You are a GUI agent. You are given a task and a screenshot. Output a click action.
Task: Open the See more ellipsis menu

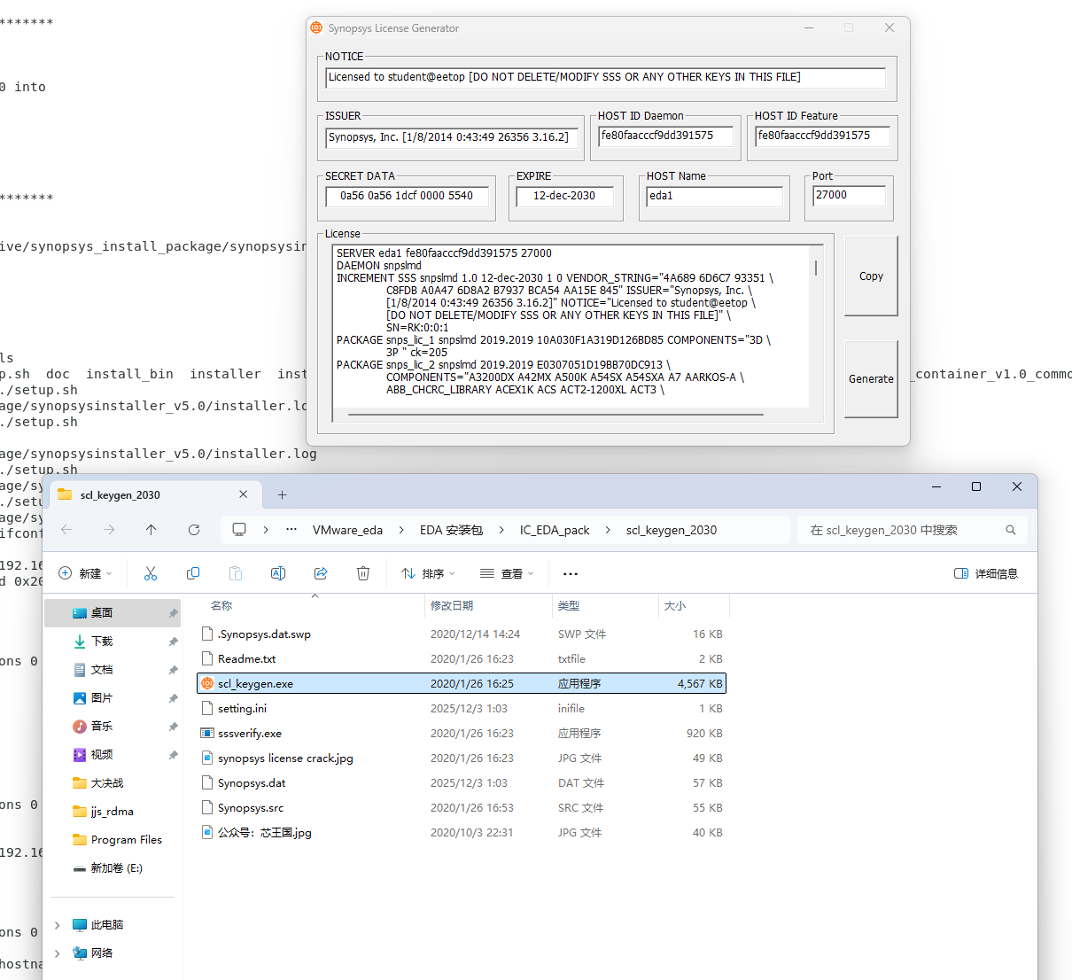pyautogui.click(x=571, y=573)
